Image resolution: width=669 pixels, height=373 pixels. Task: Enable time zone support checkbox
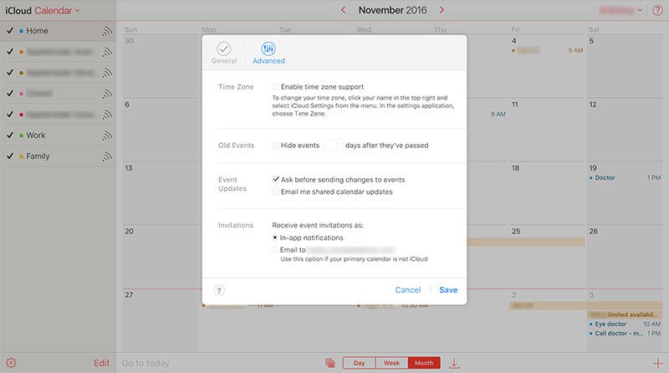click(x=276, y=87)
